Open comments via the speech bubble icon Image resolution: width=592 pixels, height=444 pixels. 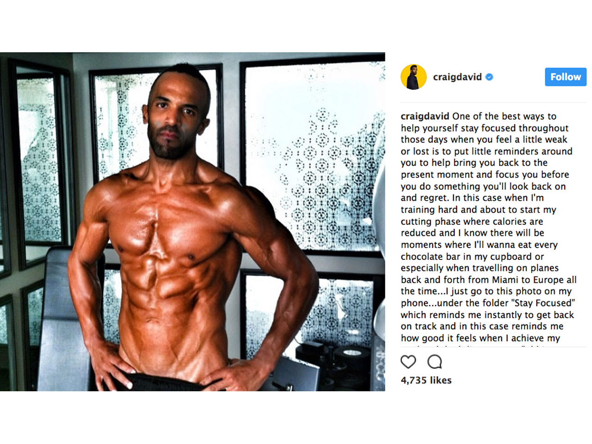tap(435, 362)
